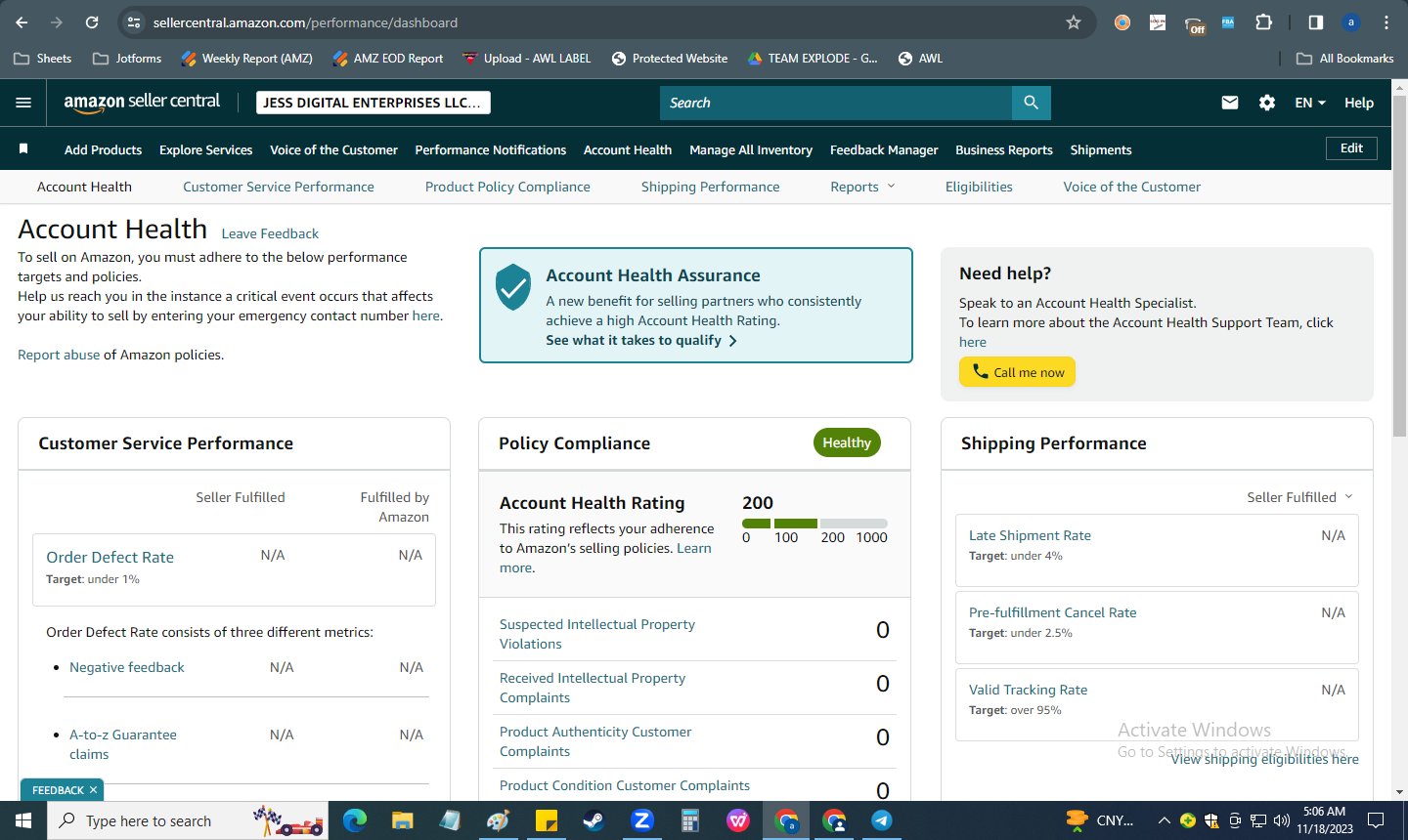Open the Chrome three-dot menu
Screen dimensions: 1408x840
[x=1386, y=22]
